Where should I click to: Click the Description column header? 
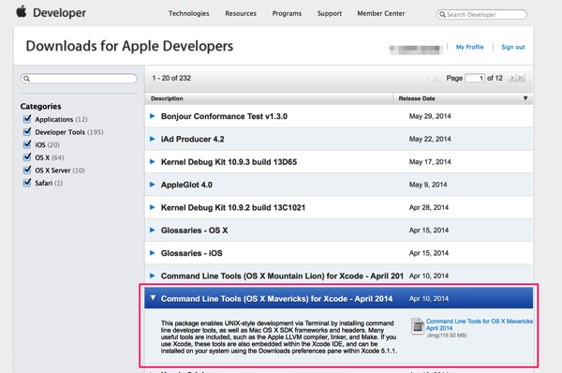click(x=167, y=98)
